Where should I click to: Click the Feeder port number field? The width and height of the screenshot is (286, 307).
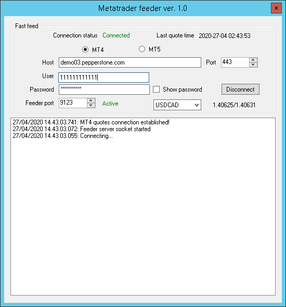[73, 103]
